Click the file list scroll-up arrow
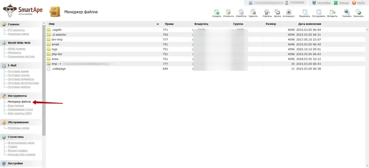369x168 pixels. pos(367,30)
